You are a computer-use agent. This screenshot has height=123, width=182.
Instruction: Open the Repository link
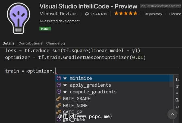[153, 14]
